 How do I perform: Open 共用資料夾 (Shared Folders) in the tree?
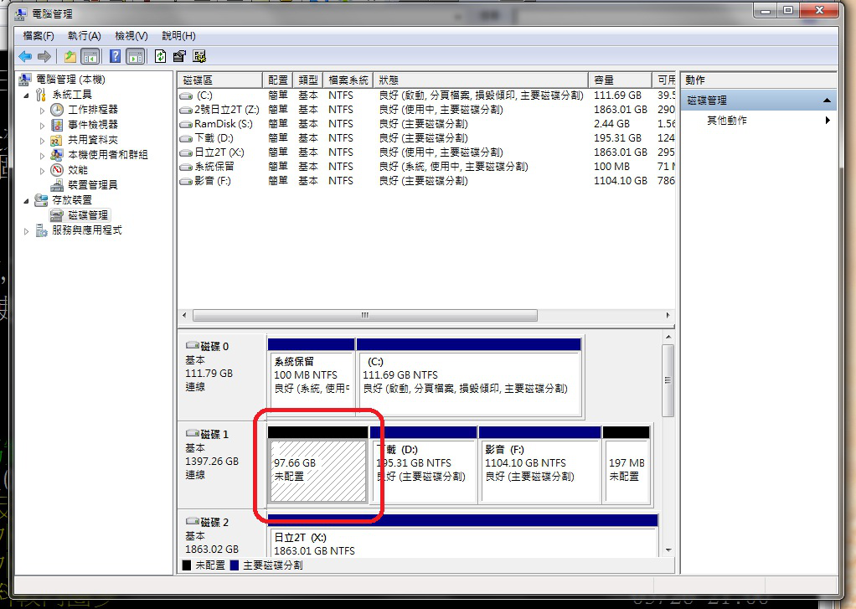[x=93, y=141]
